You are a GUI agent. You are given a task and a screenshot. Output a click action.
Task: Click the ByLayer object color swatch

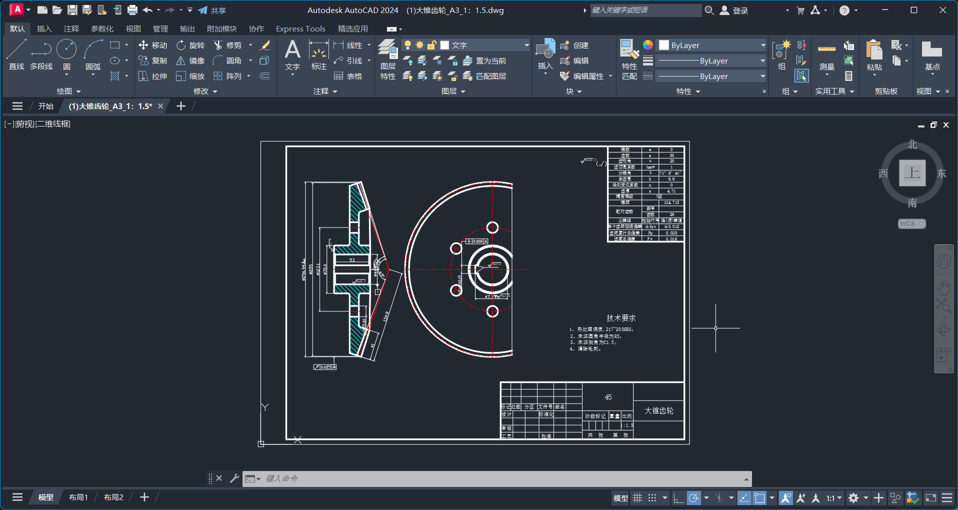click(x=664, y=45)
